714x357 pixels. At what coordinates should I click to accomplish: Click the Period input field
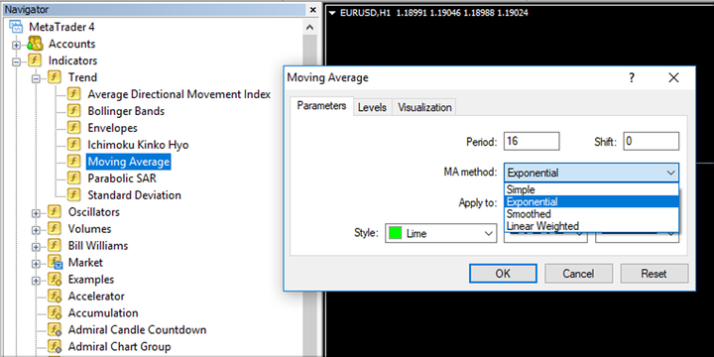click(x=532, y=141)
